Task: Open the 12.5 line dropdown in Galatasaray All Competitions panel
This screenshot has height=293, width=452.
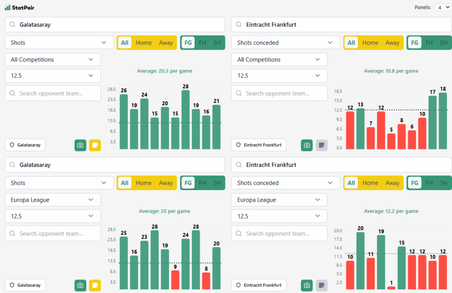Action: [53, 76]
